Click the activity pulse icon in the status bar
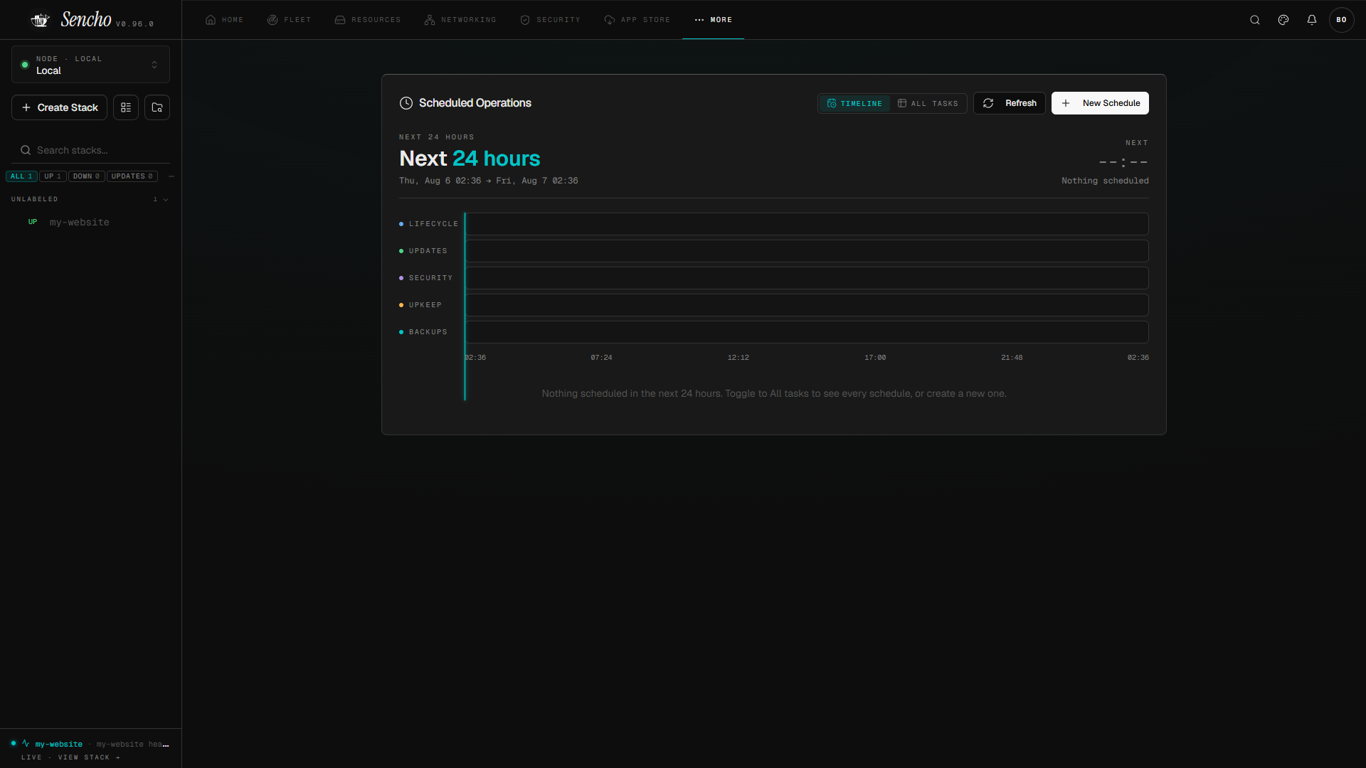Image resolution: width=1366 pixels, height=768 pixels. coord(26,743)
